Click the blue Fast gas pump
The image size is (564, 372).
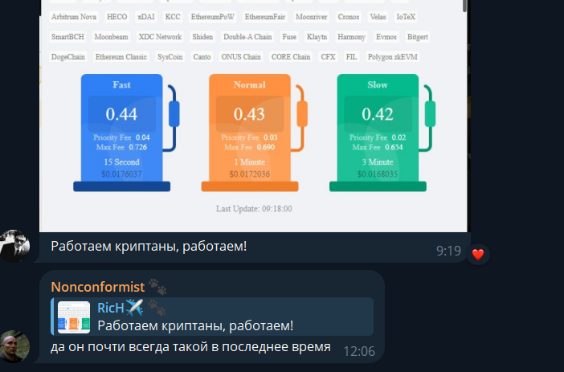(x=125, y=133)
